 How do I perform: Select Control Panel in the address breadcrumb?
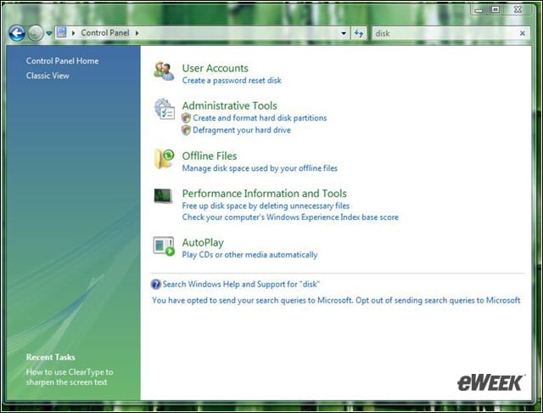click(x=105, y=33)
